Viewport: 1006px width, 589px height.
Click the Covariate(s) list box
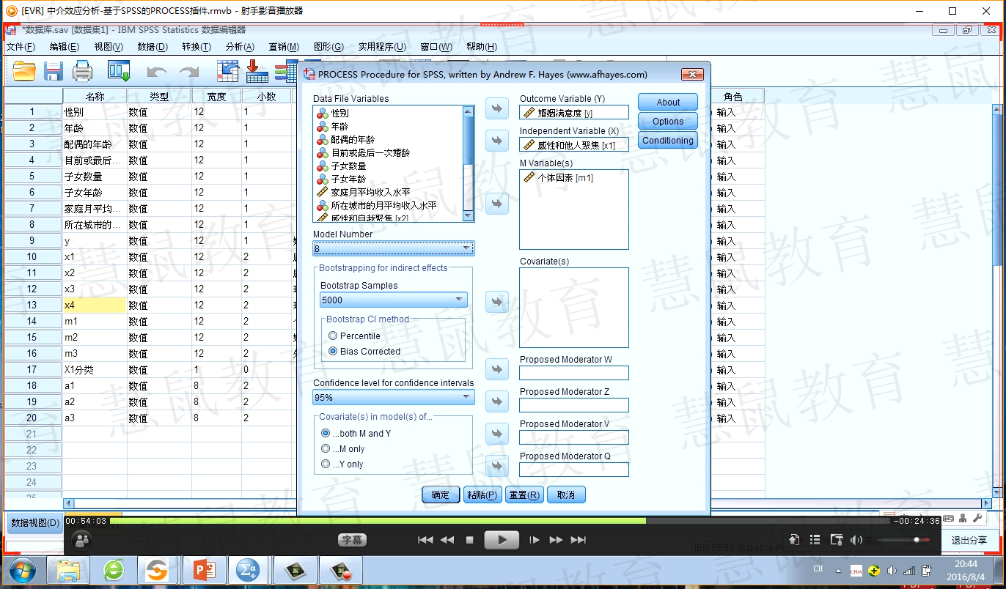coord(574,307)
